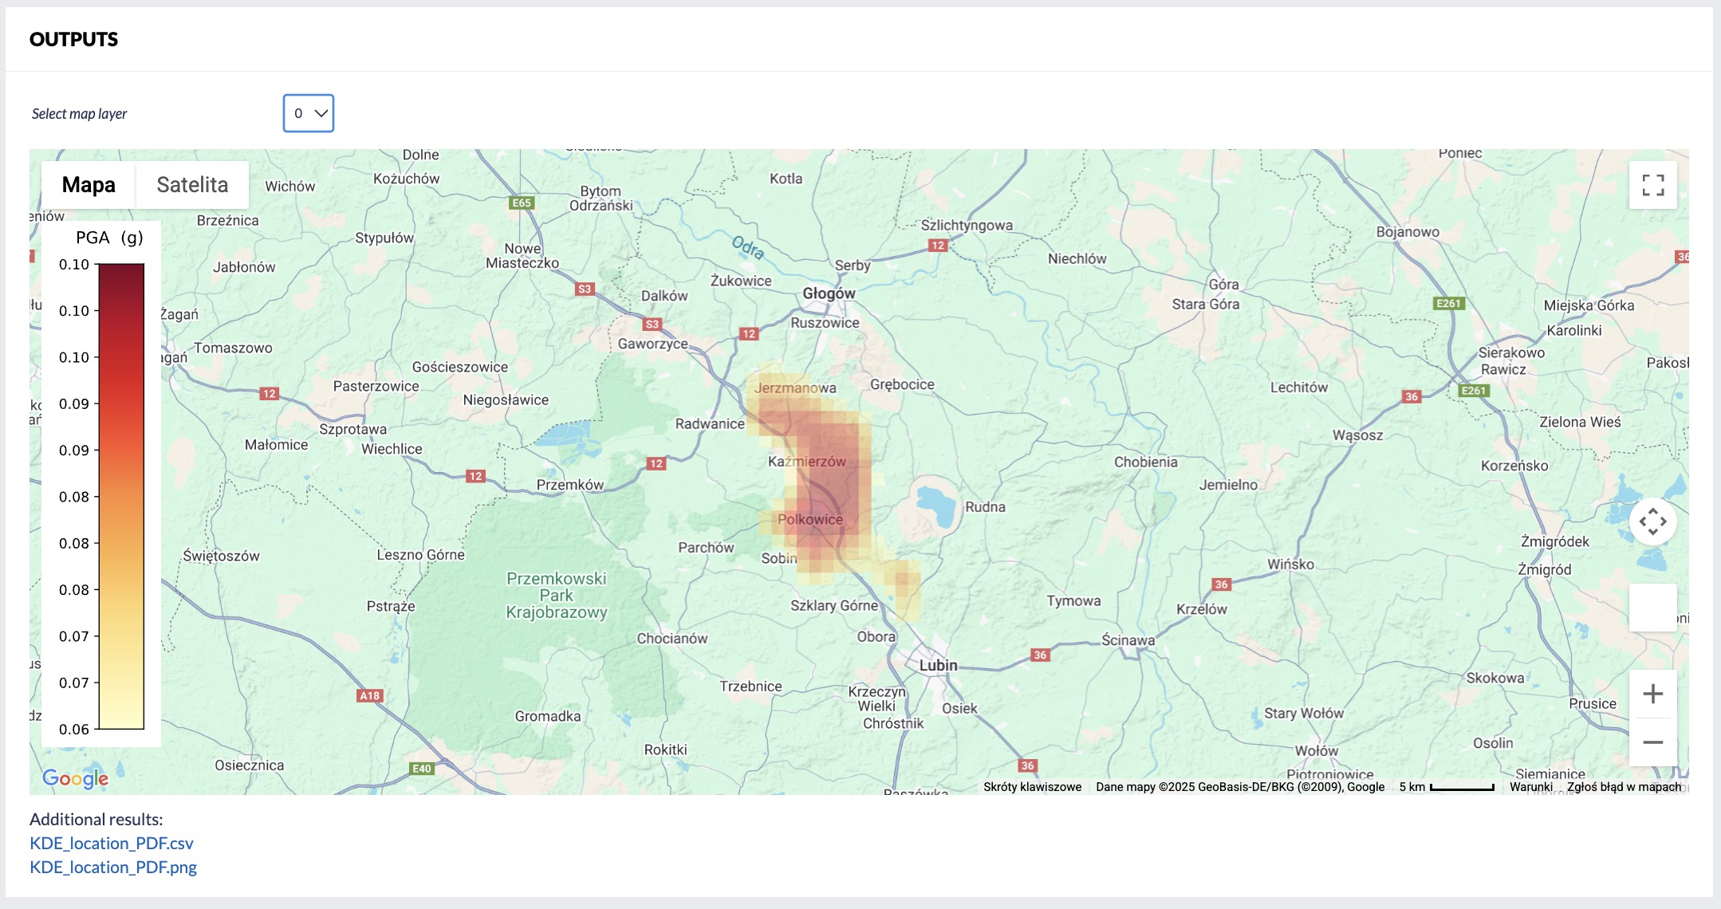Open KDE_location_PDF.png result
This screenshot has width=1721, height=909.
(113, 867)
